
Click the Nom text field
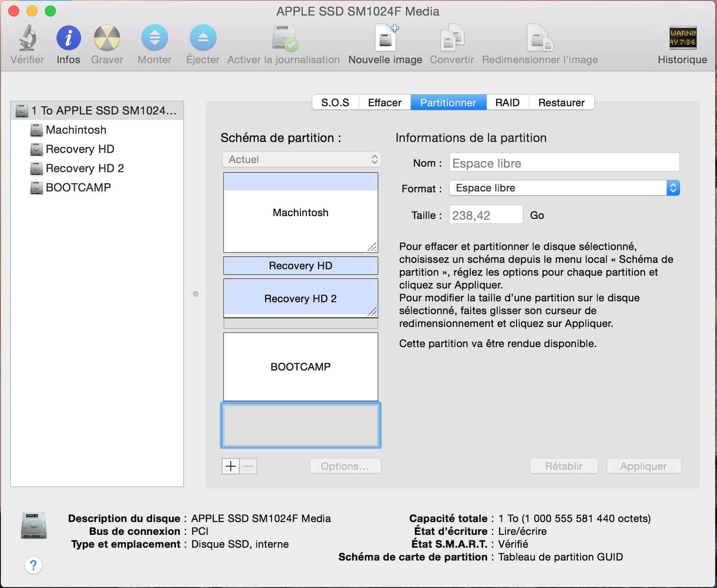pyautogui.click(x=564, y=163)
